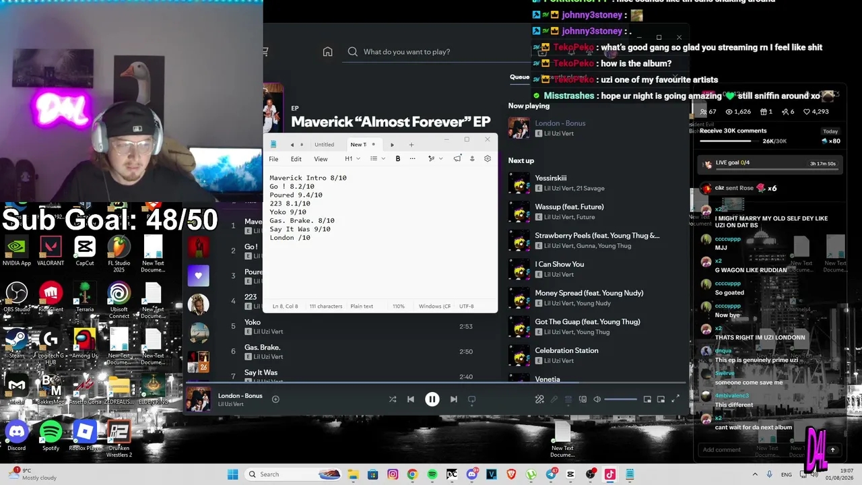The width and height of the screenshot is (862, 485).
Task: Switch to Untitled tab in Notepad
Action: click(x=324, y=145)
